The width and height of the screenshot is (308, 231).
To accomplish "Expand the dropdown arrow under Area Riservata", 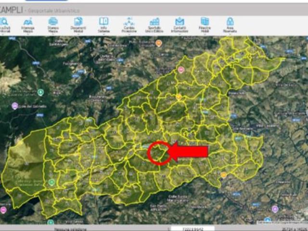I will (x=230, y=34).
